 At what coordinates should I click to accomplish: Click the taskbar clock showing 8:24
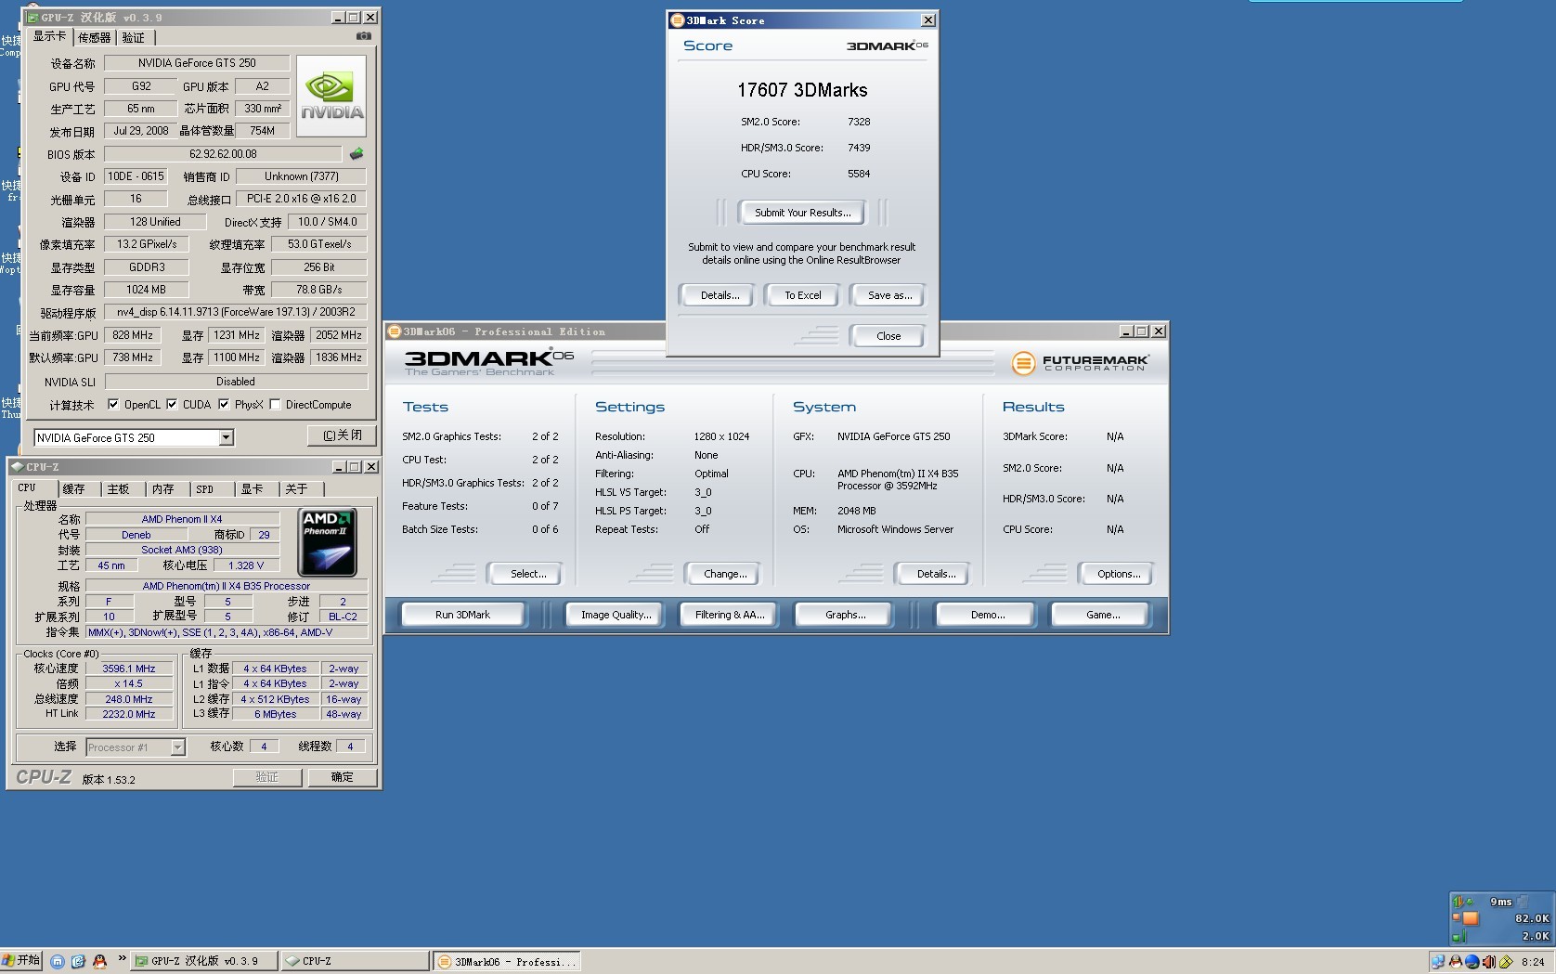click(1533, 962)
